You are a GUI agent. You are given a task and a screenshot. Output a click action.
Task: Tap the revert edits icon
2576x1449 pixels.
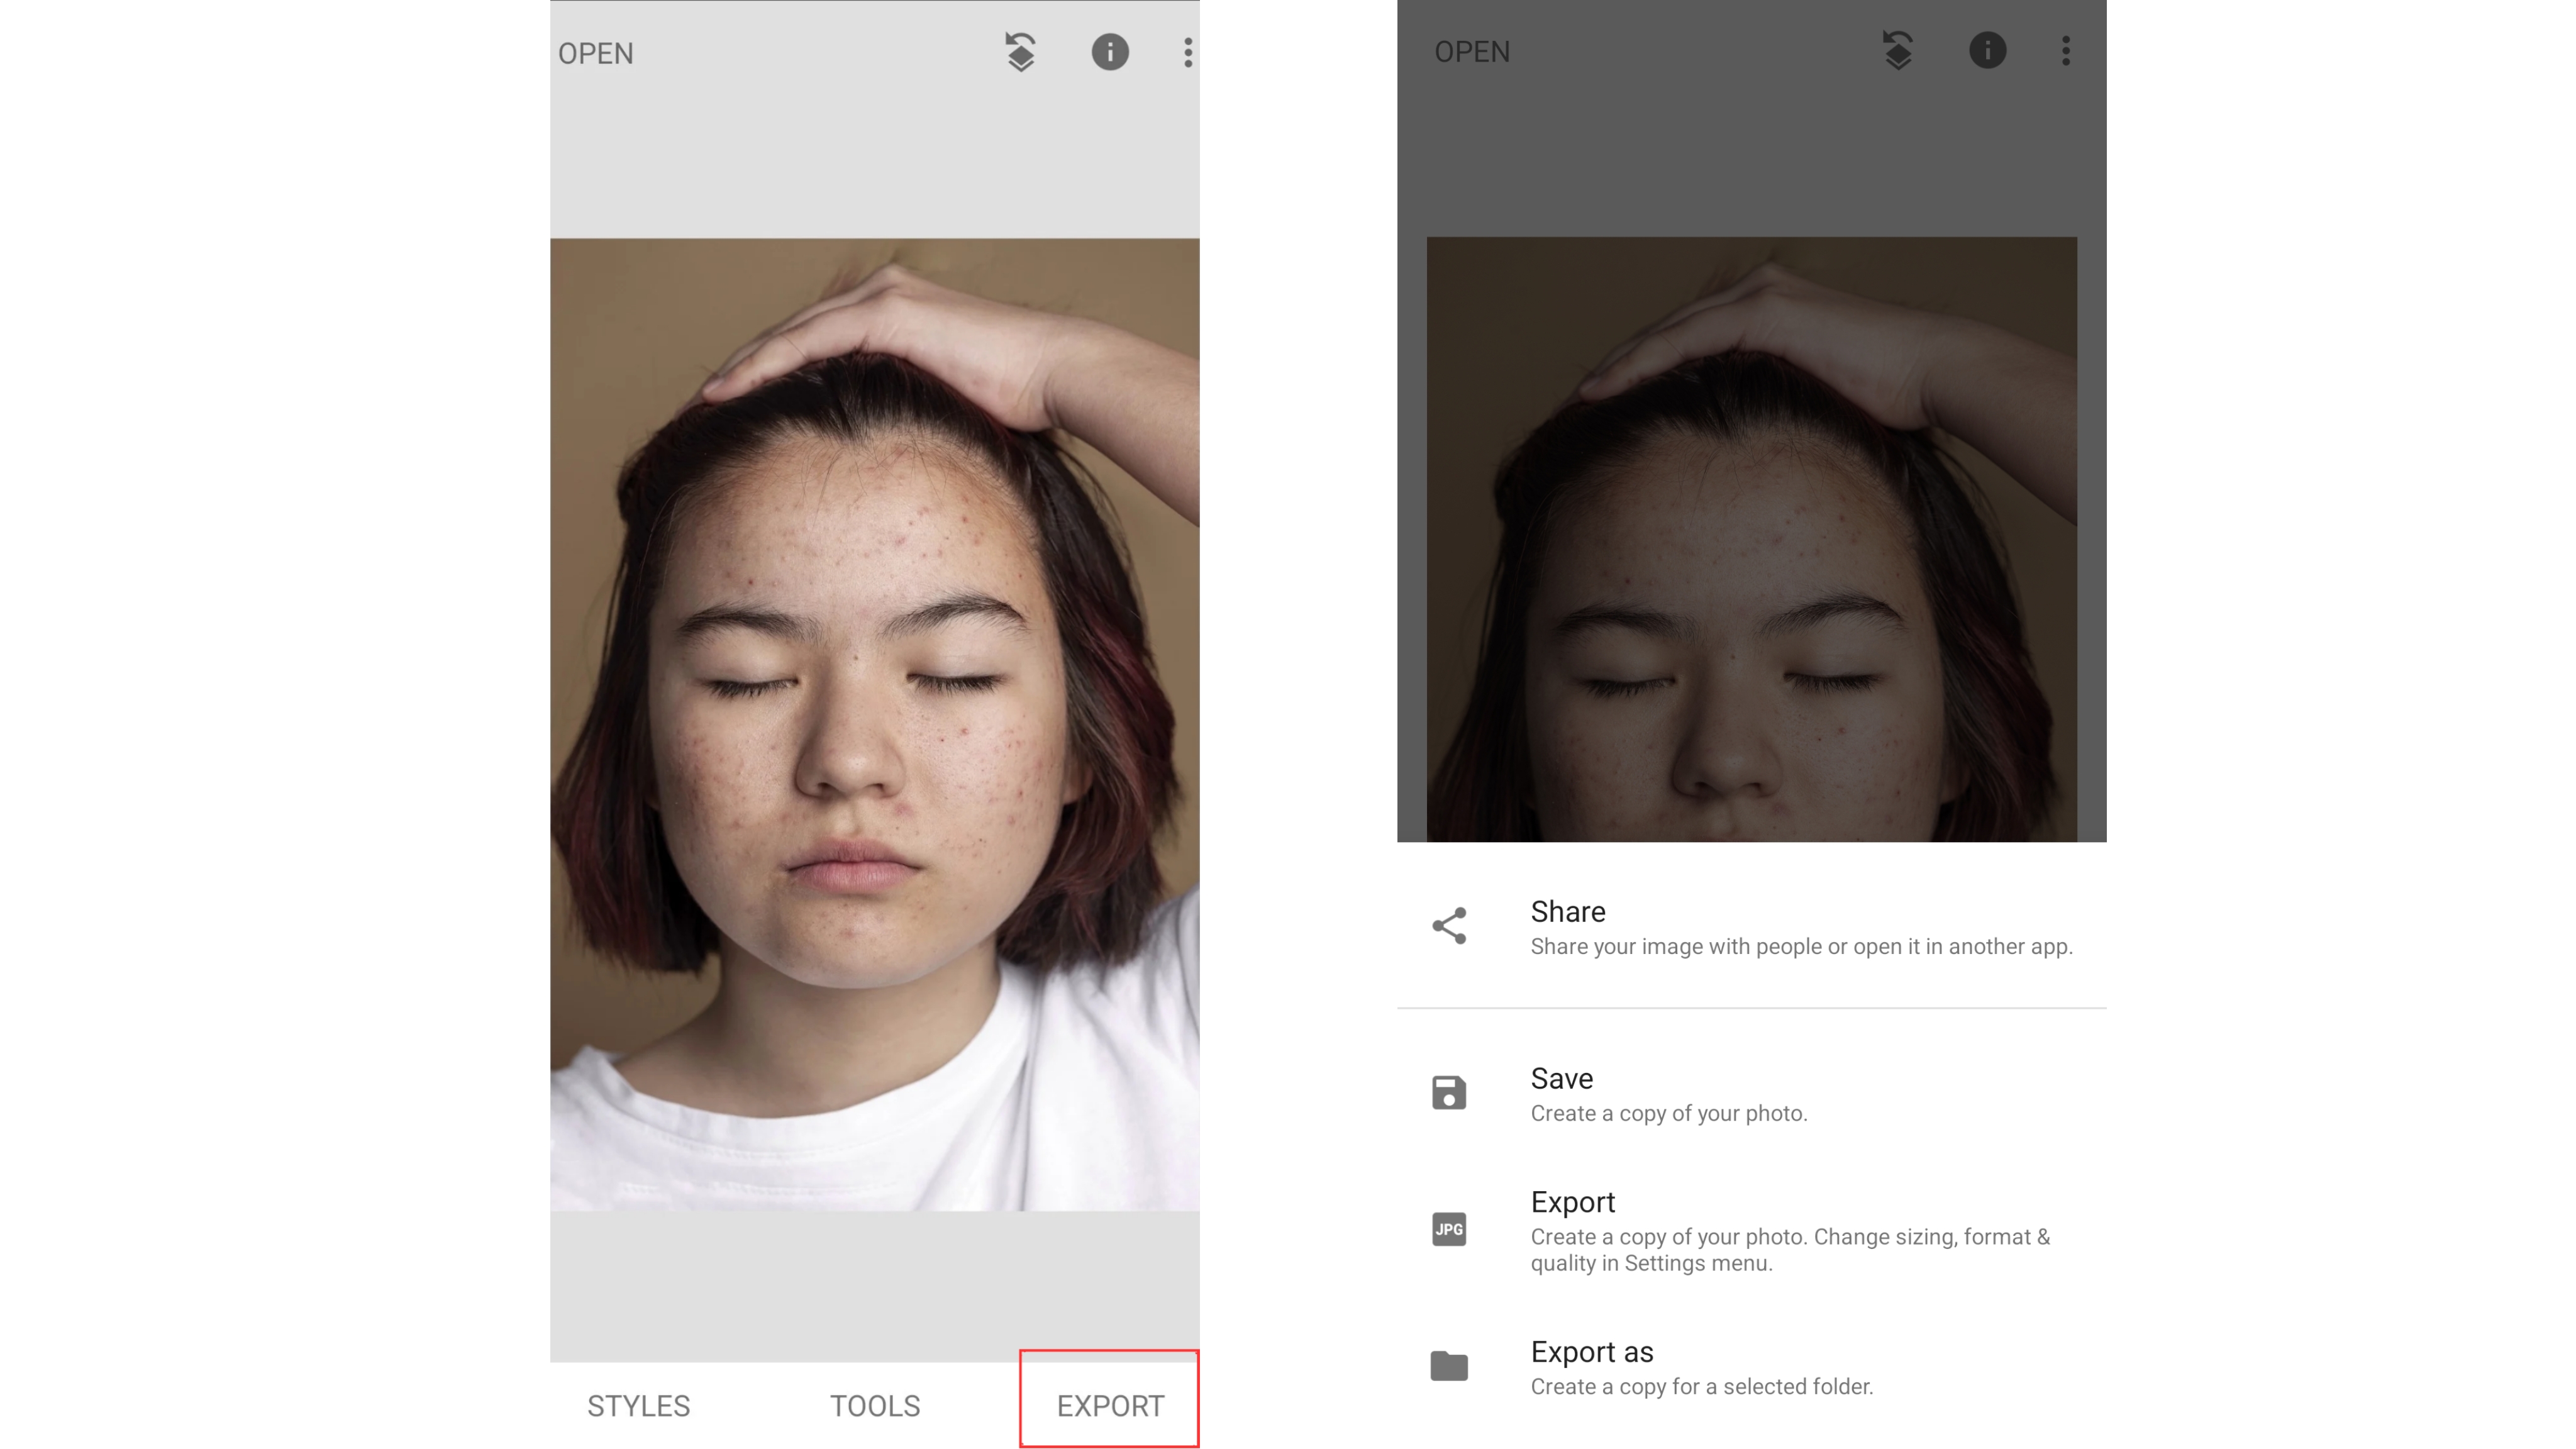click(x=1019, y=53)
